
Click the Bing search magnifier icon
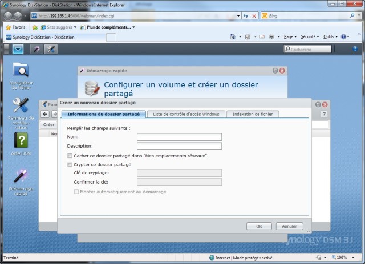[352, 15]
